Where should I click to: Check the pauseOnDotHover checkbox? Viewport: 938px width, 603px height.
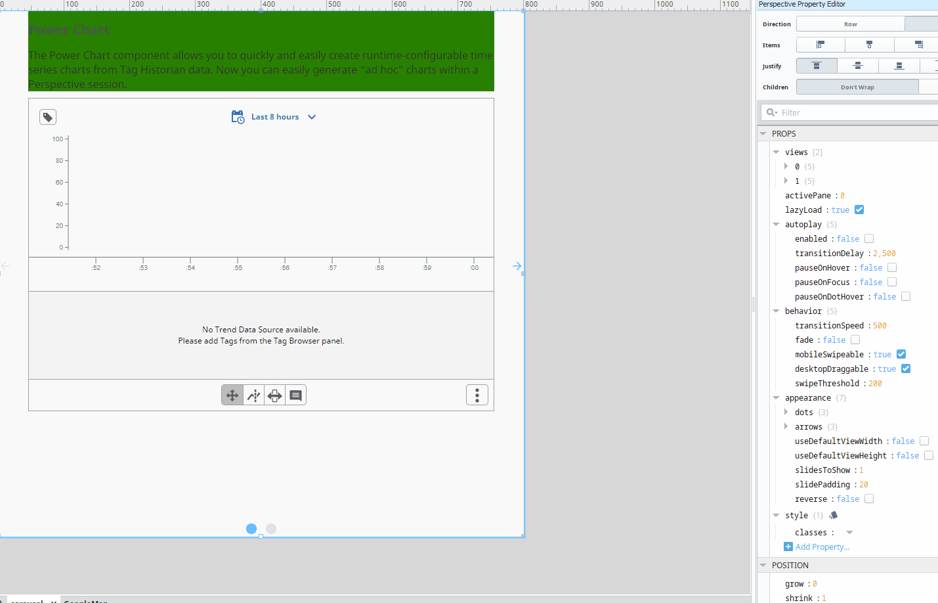coord(906,296)
